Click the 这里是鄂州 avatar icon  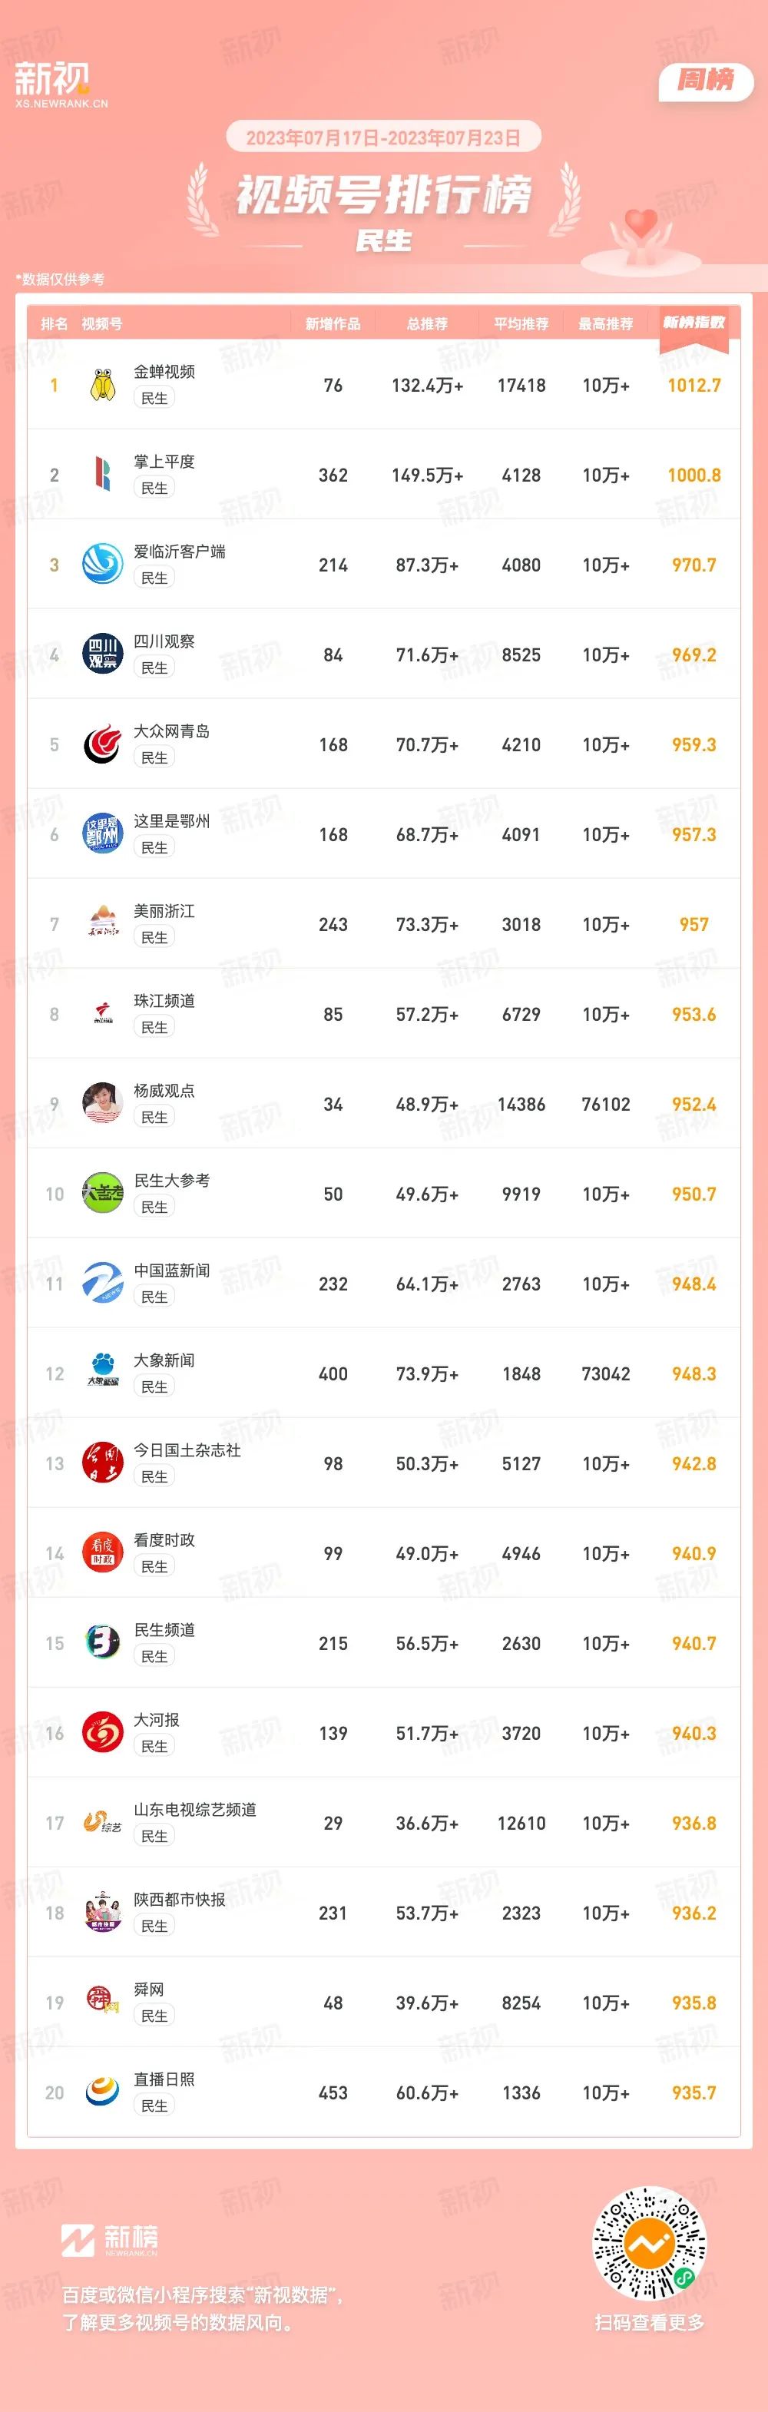click(103, 834)
